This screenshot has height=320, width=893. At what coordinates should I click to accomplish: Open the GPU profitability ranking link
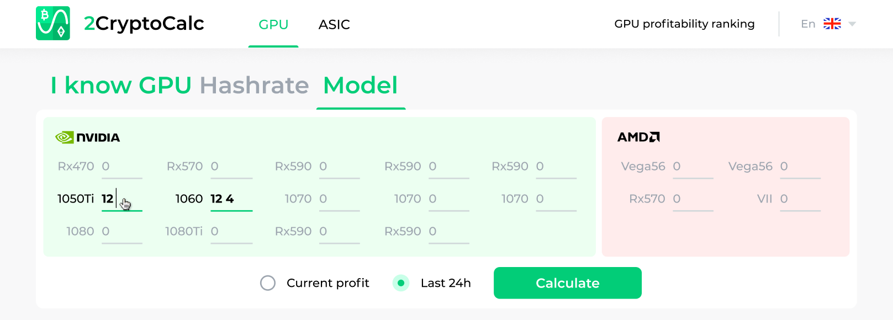point(684,24)
